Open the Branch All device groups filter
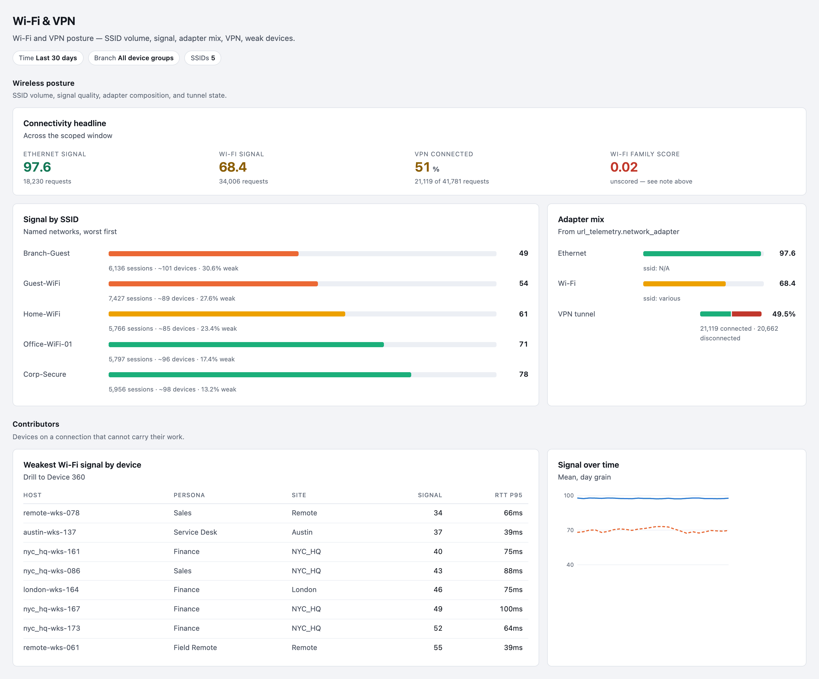819x679 pixels. tap(134, 58)
